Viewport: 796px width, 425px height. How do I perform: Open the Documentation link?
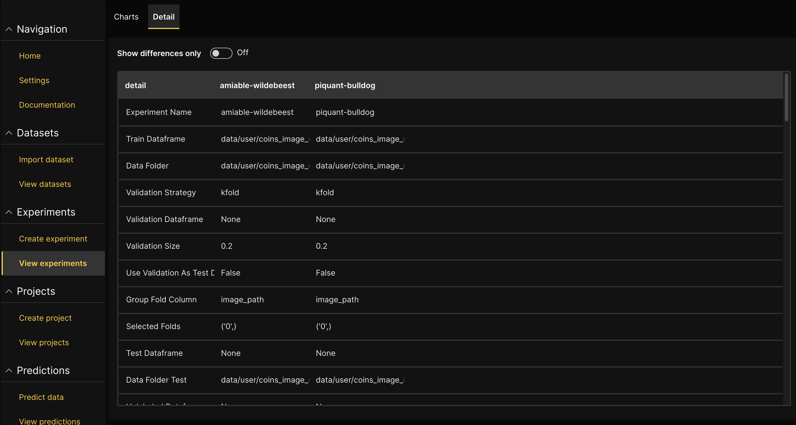click(47, 105)
